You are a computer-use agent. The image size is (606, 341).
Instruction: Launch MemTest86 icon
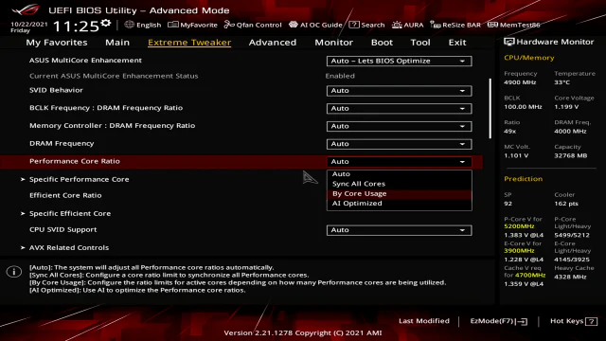click(492, 25)
